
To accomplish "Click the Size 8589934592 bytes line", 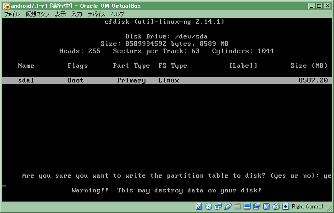I will (x=164, y=44).
